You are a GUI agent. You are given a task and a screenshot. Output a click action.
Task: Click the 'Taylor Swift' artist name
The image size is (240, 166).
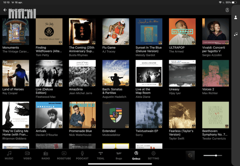click(x=176, y=139)
